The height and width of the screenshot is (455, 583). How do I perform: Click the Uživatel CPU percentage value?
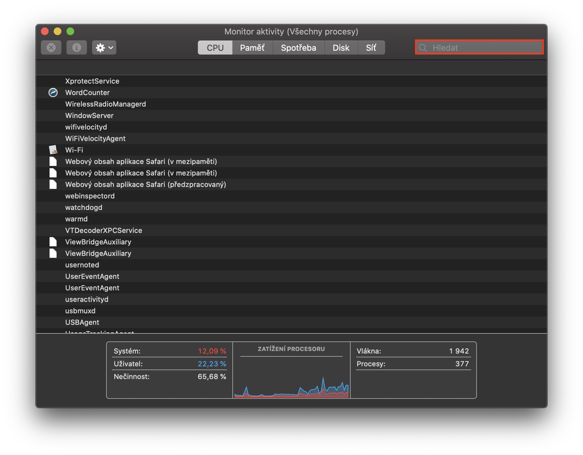tap(212, 364)
